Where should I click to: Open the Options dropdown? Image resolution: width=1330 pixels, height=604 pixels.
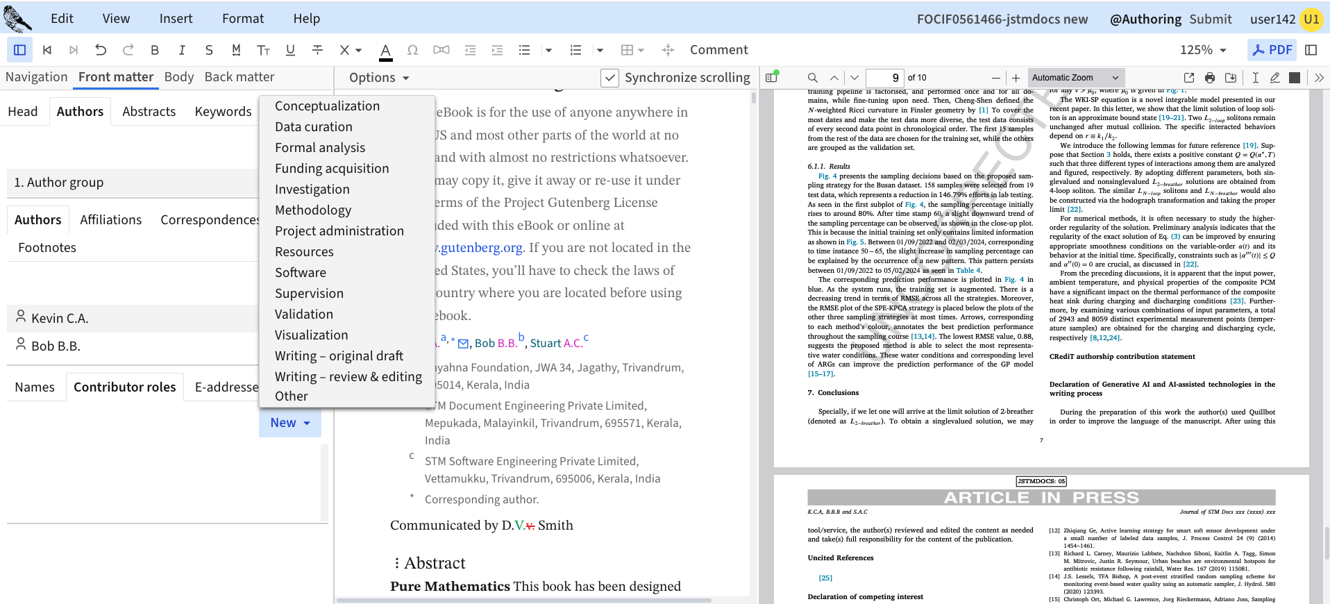coord(379,78)
